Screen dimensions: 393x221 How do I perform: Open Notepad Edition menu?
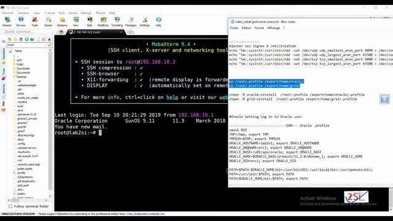246,28
